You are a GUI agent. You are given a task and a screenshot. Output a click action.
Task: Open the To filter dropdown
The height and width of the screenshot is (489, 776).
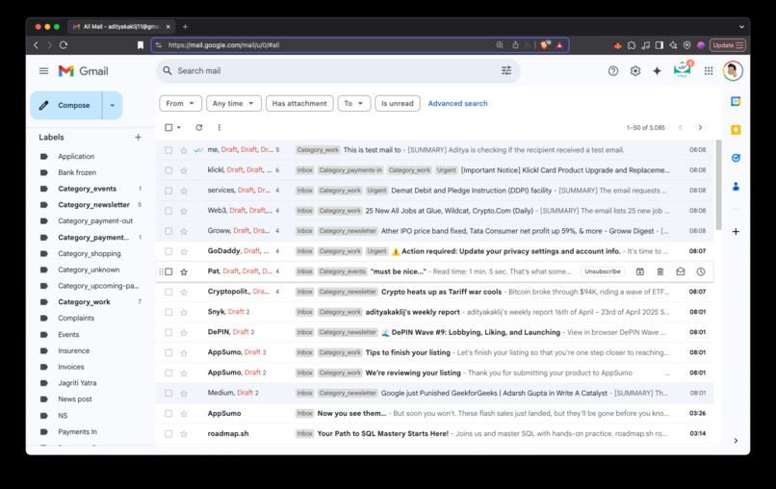click(x=354, y=103)
